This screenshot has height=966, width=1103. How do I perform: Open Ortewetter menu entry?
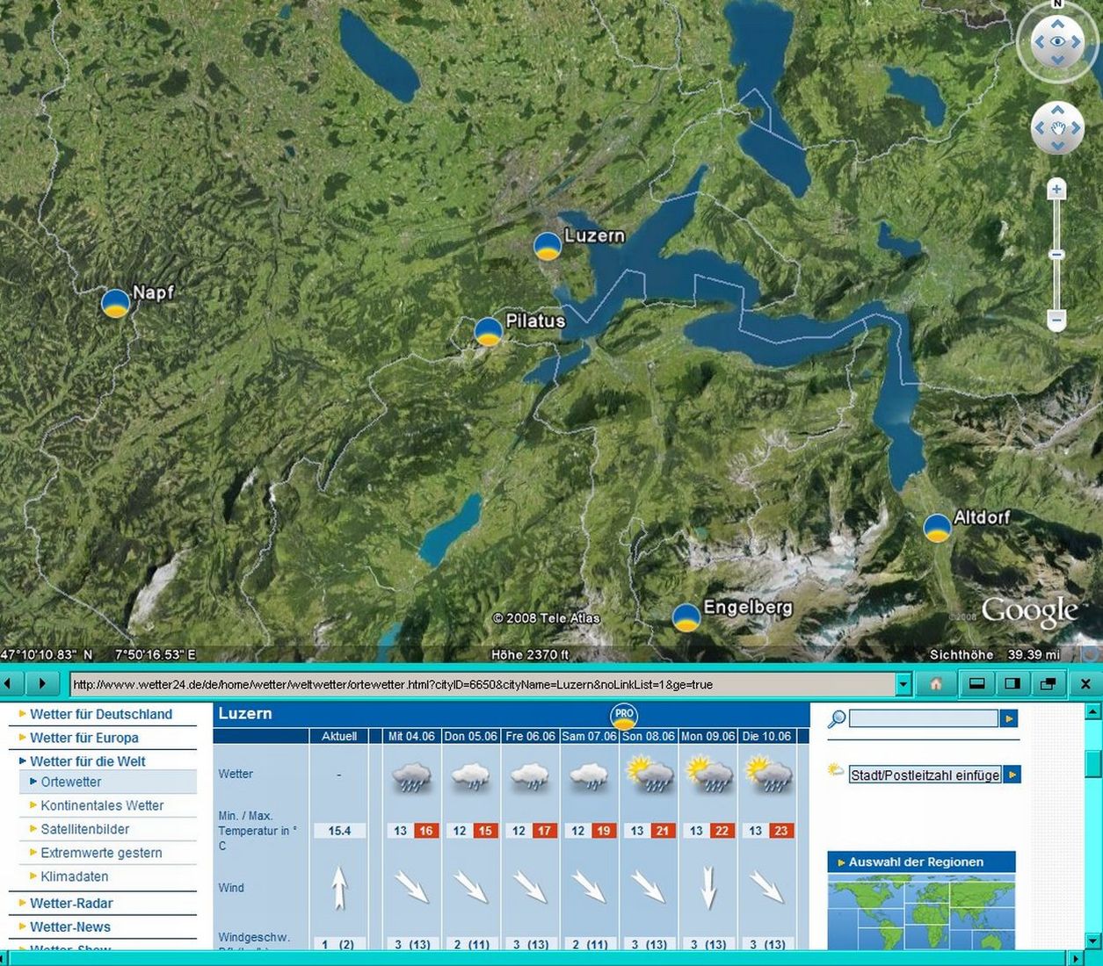(71, 782)
